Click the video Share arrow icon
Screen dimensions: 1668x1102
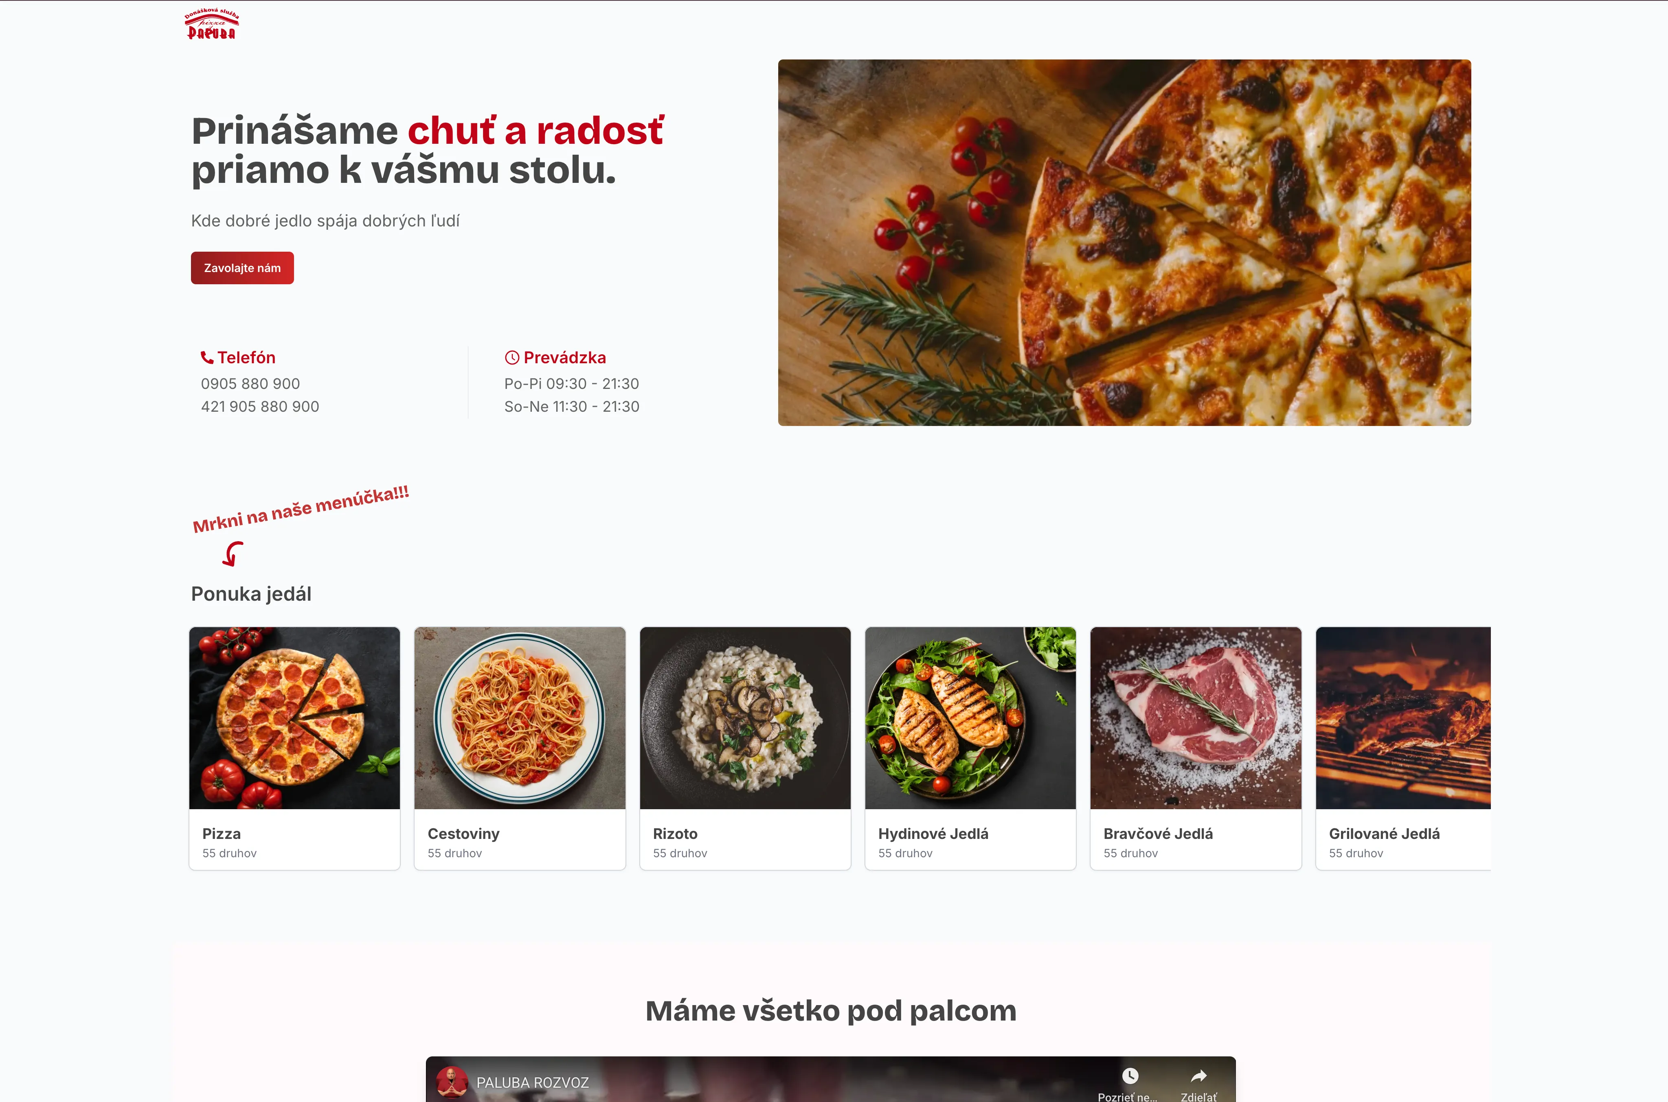point(1198,1075)
